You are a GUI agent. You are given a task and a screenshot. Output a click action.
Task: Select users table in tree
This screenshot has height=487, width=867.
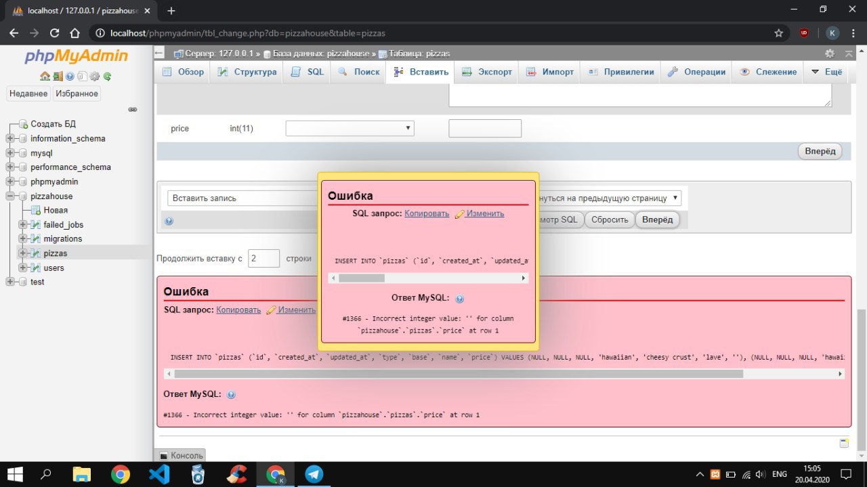54,268
